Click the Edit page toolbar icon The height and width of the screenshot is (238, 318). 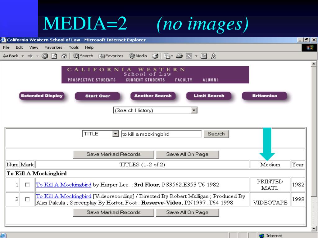tap(189, 56)
